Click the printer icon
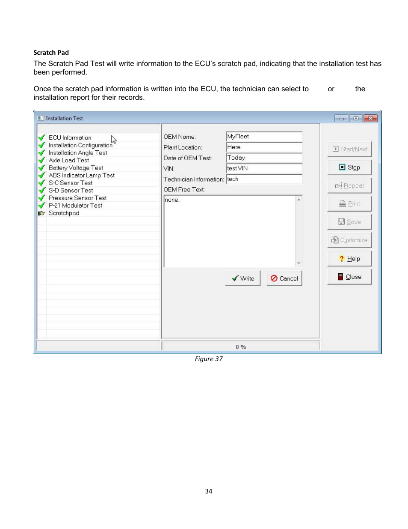This screenshot has height=529, width=408. click(x=343, y=203)
